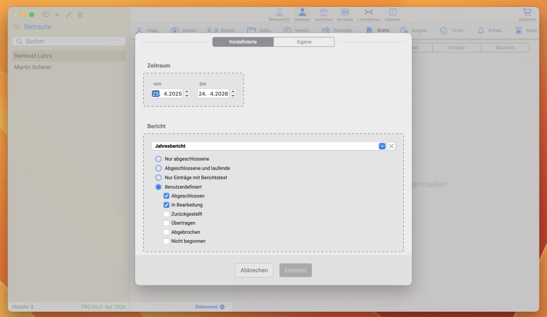Screen dimensions: 547x317
Task: Click the plus icon to add Betreute
Action: pyautogui.click(x=57, y=15)
